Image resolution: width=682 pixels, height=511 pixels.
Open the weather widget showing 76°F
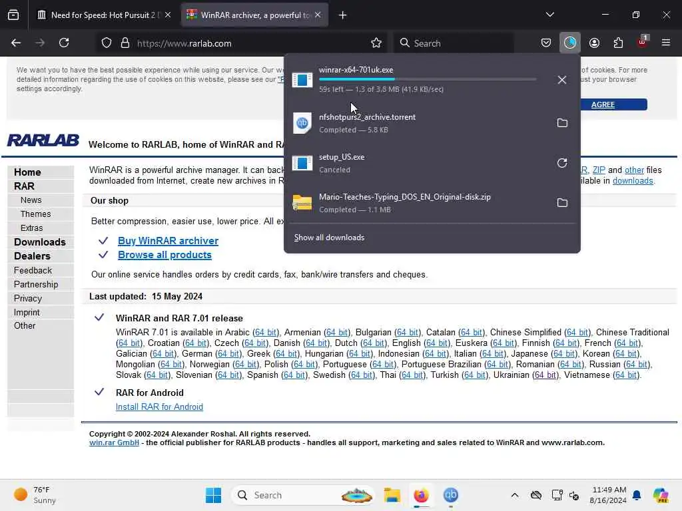pos(35,495)
